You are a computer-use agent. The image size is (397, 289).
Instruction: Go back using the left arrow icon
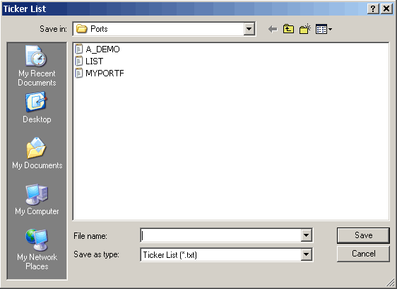(273, 29)
